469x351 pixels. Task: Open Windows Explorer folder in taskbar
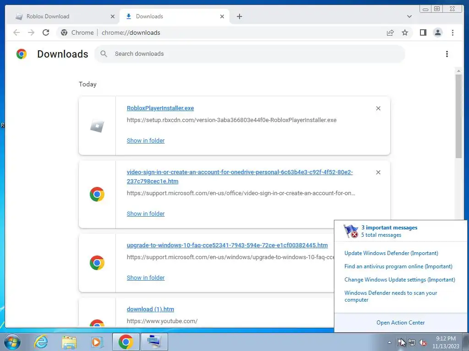pyautogui.click(x=69, y=342)
